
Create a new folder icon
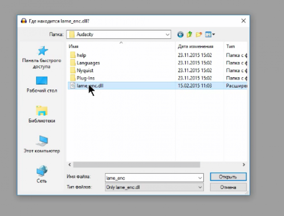point(199,34)
